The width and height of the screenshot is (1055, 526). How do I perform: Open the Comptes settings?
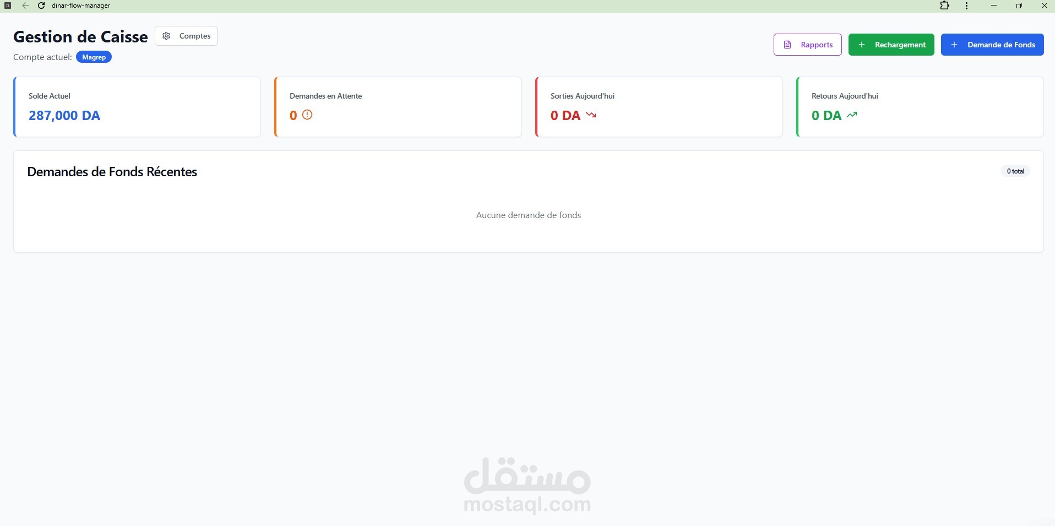pyautogui.click(x=186, y=36)
